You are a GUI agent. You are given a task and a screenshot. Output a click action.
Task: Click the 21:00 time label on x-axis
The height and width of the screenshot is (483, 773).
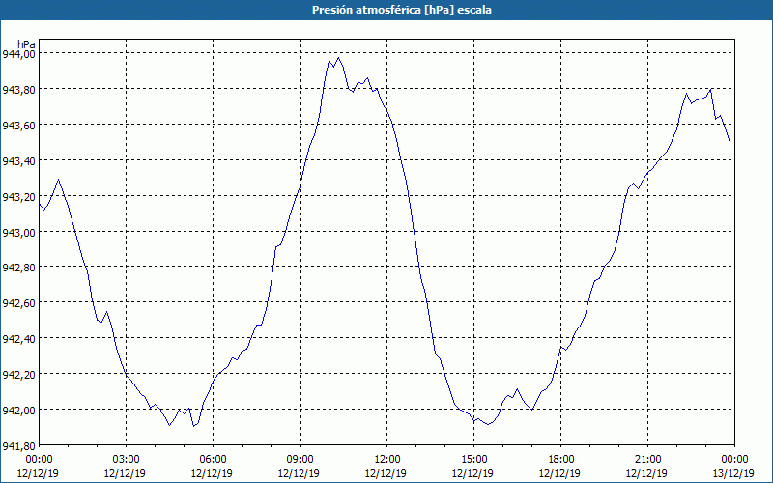647,460
